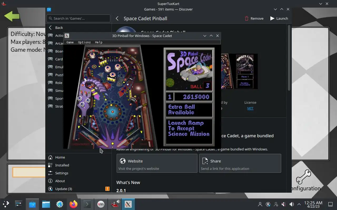Open the Help menu in pinball window
Viewport: 337px width, 210px height.
pos(98,42)
